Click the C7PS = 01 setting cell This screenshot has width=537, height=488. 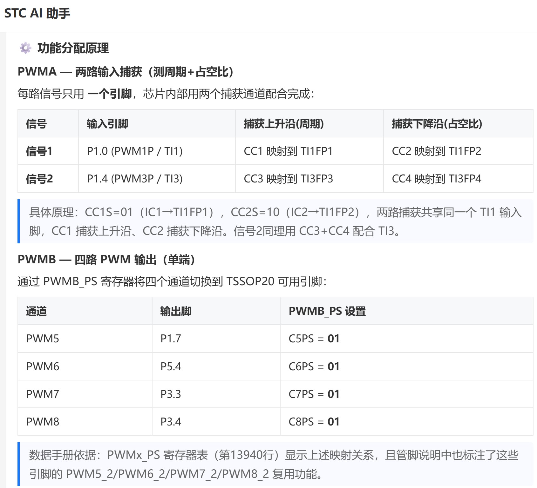[x=407, y=394]
